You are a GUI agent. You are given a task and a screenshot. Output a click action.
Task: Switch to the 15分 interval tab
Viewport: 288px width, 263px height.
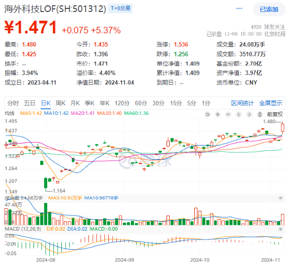point(176,103)
